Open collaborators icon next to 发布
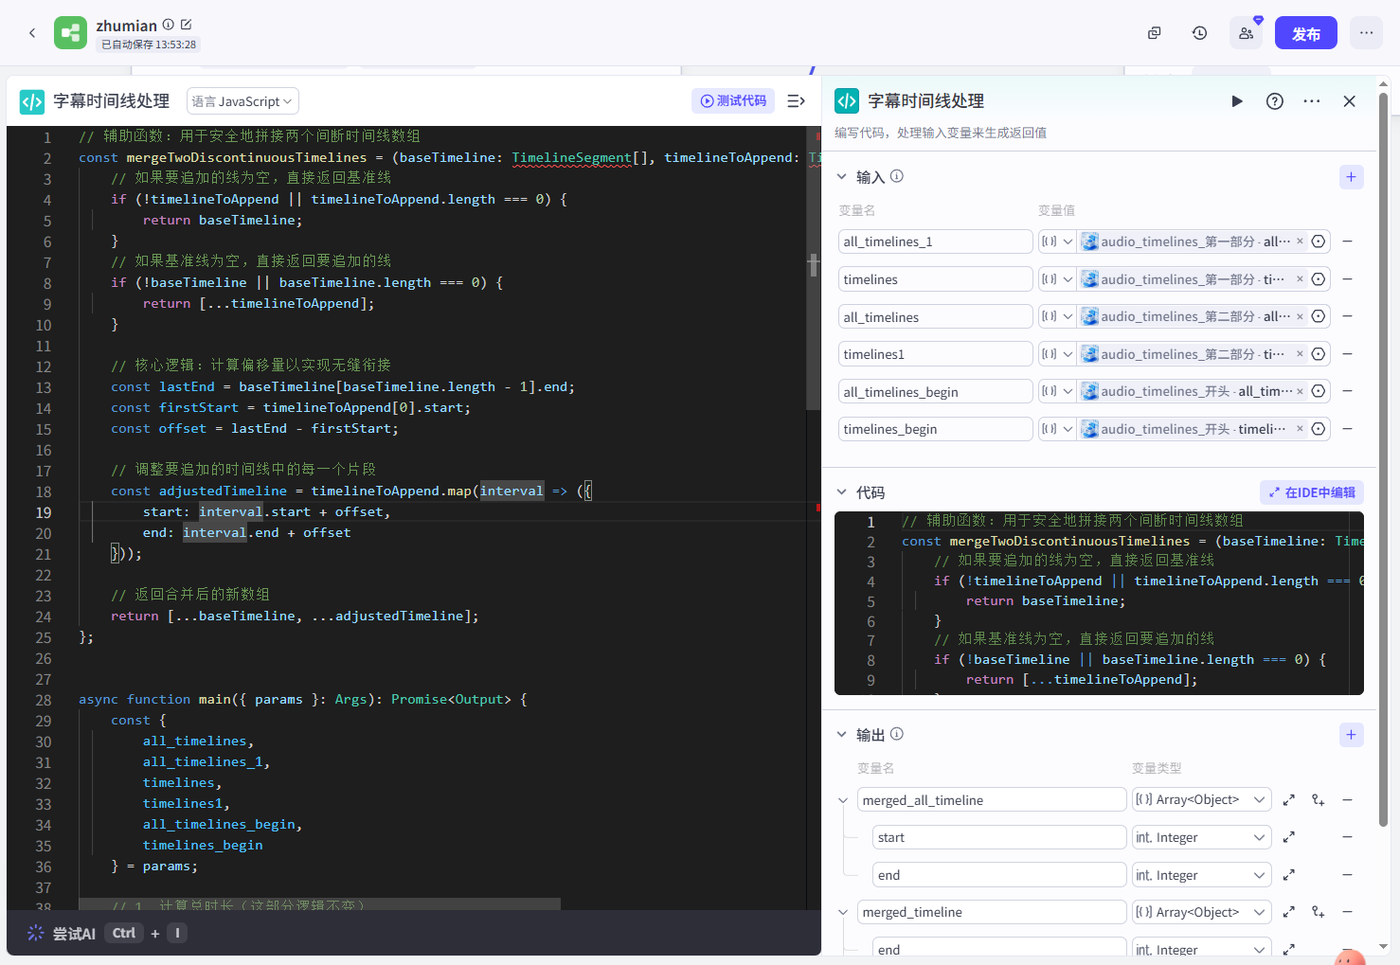The width and height of the screenshot is (1400, 965). [x=1246, y=33]
